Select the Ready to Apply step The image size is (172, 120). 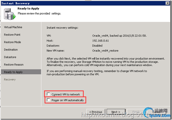(x=21, y=72)
